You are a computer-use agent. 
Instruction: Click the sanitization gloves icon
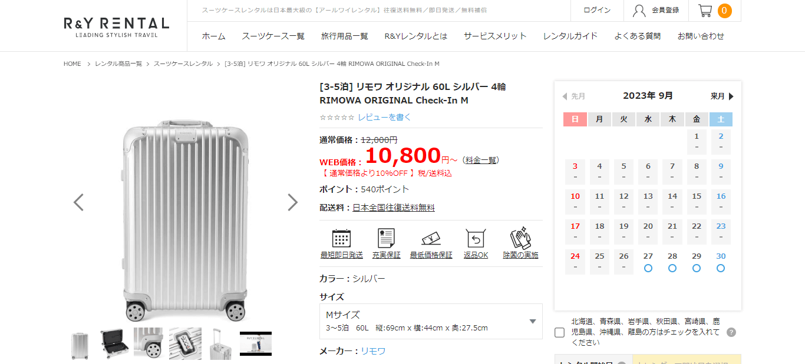pyautogui.click(x=520, y=238)
